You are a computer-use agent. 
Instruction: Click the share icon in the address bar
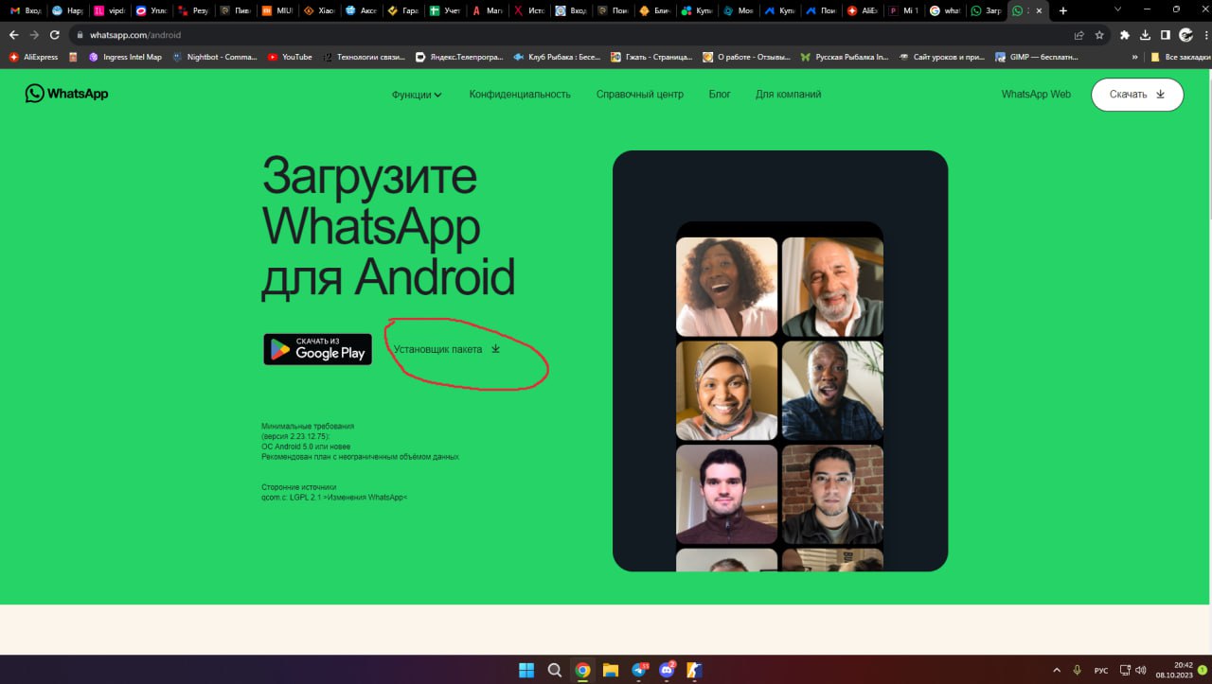(1079, 35)
